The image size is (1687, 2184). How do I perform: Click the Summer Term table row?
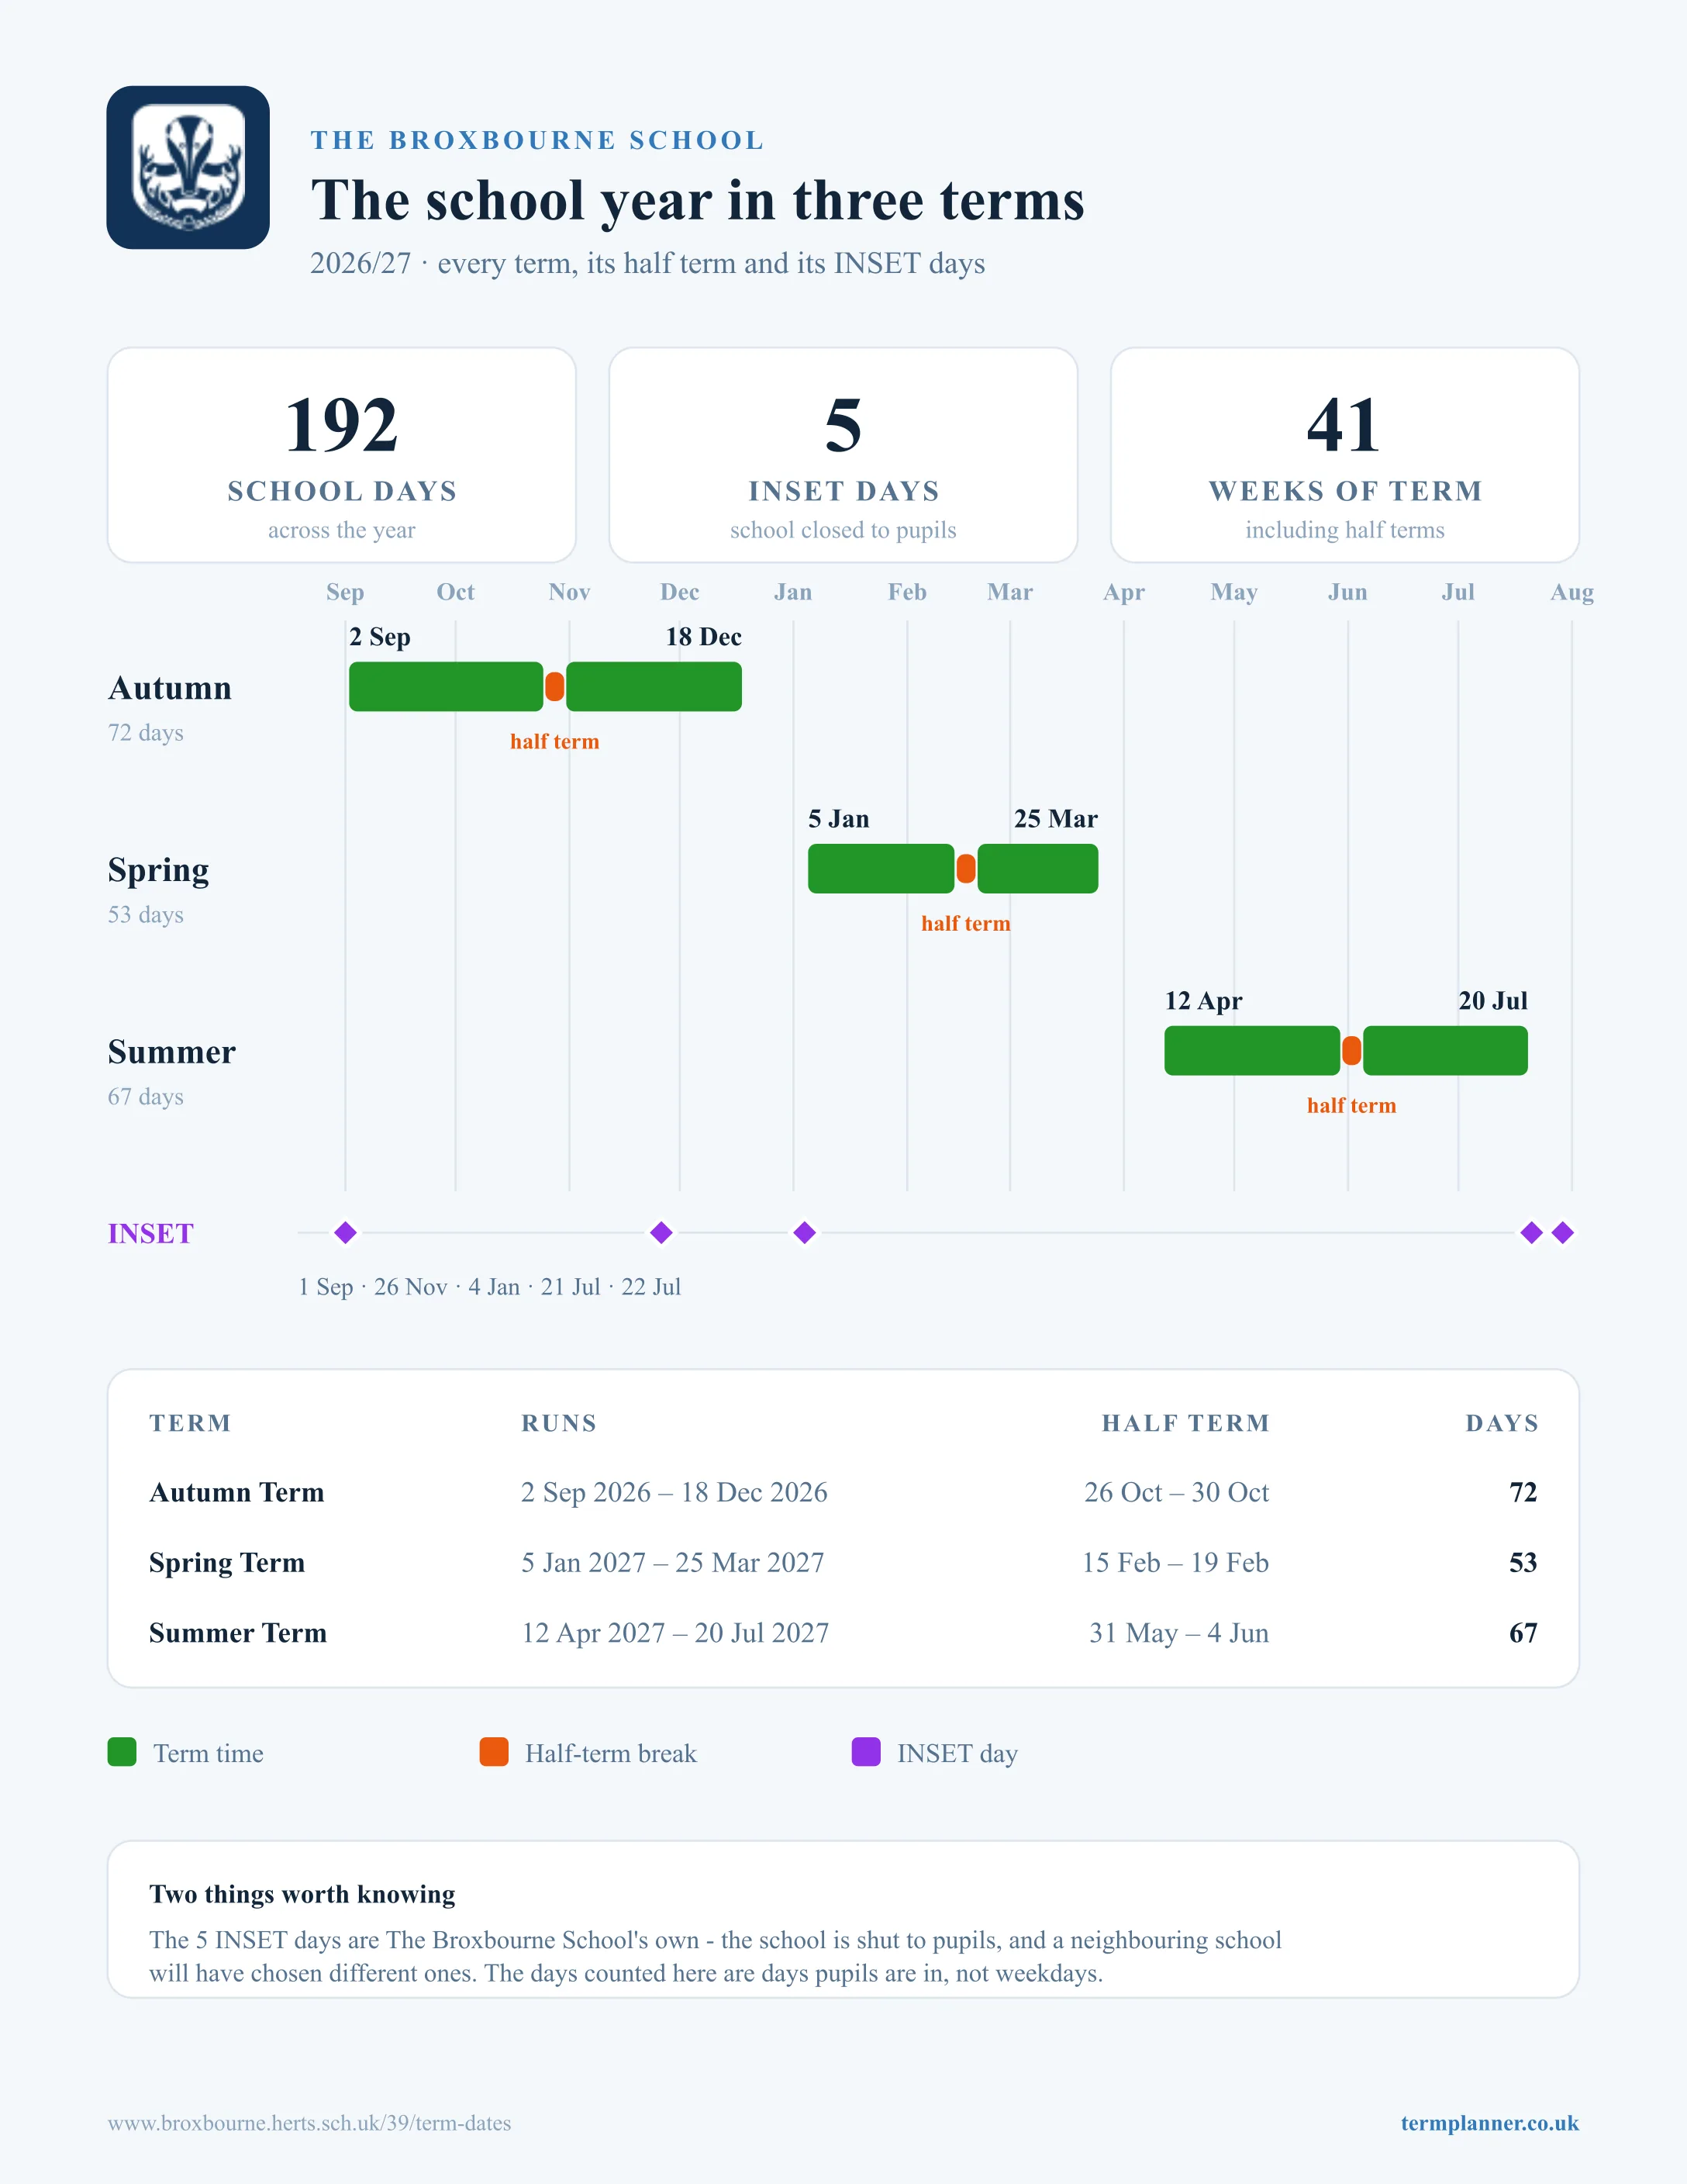coord(843,1633)
